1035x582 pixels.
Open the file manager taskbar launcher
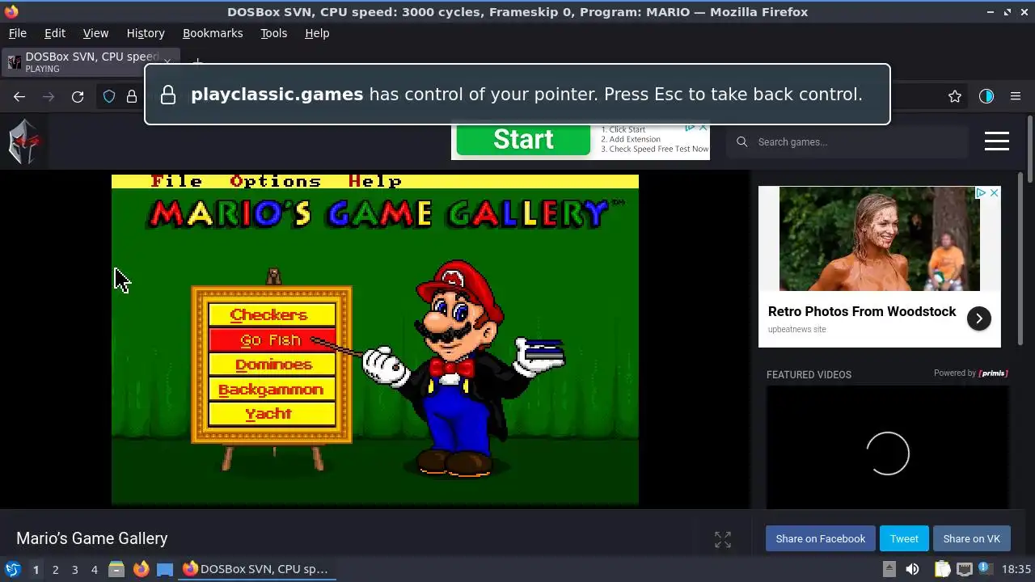coord(116,569)
